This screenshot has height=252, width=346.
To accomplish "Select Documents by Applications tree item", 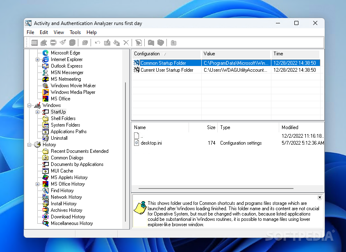I will [x=77, y=164].
